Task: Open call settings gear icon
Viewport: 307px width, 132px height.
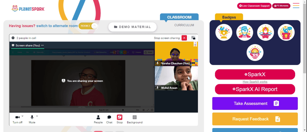Action: pyautogui.click(x=13, y=38)
